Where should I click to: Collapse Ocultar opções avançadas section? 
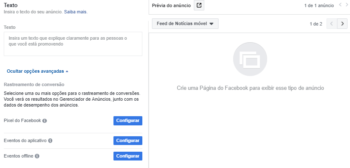pos(37,71)
